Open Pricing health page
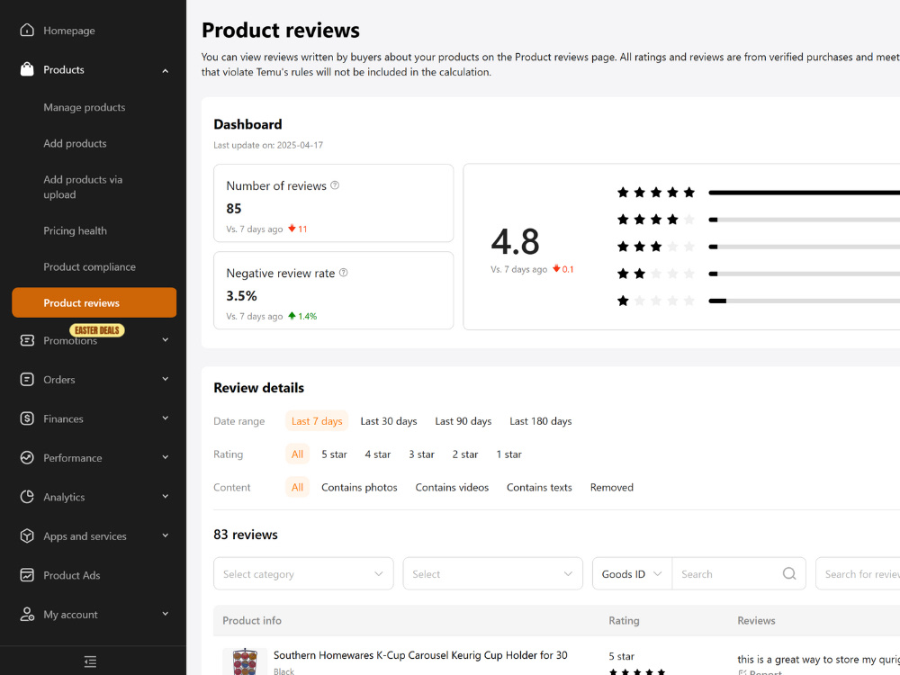The height and width of the screenshot is (675, 900). tap(76, 230)
